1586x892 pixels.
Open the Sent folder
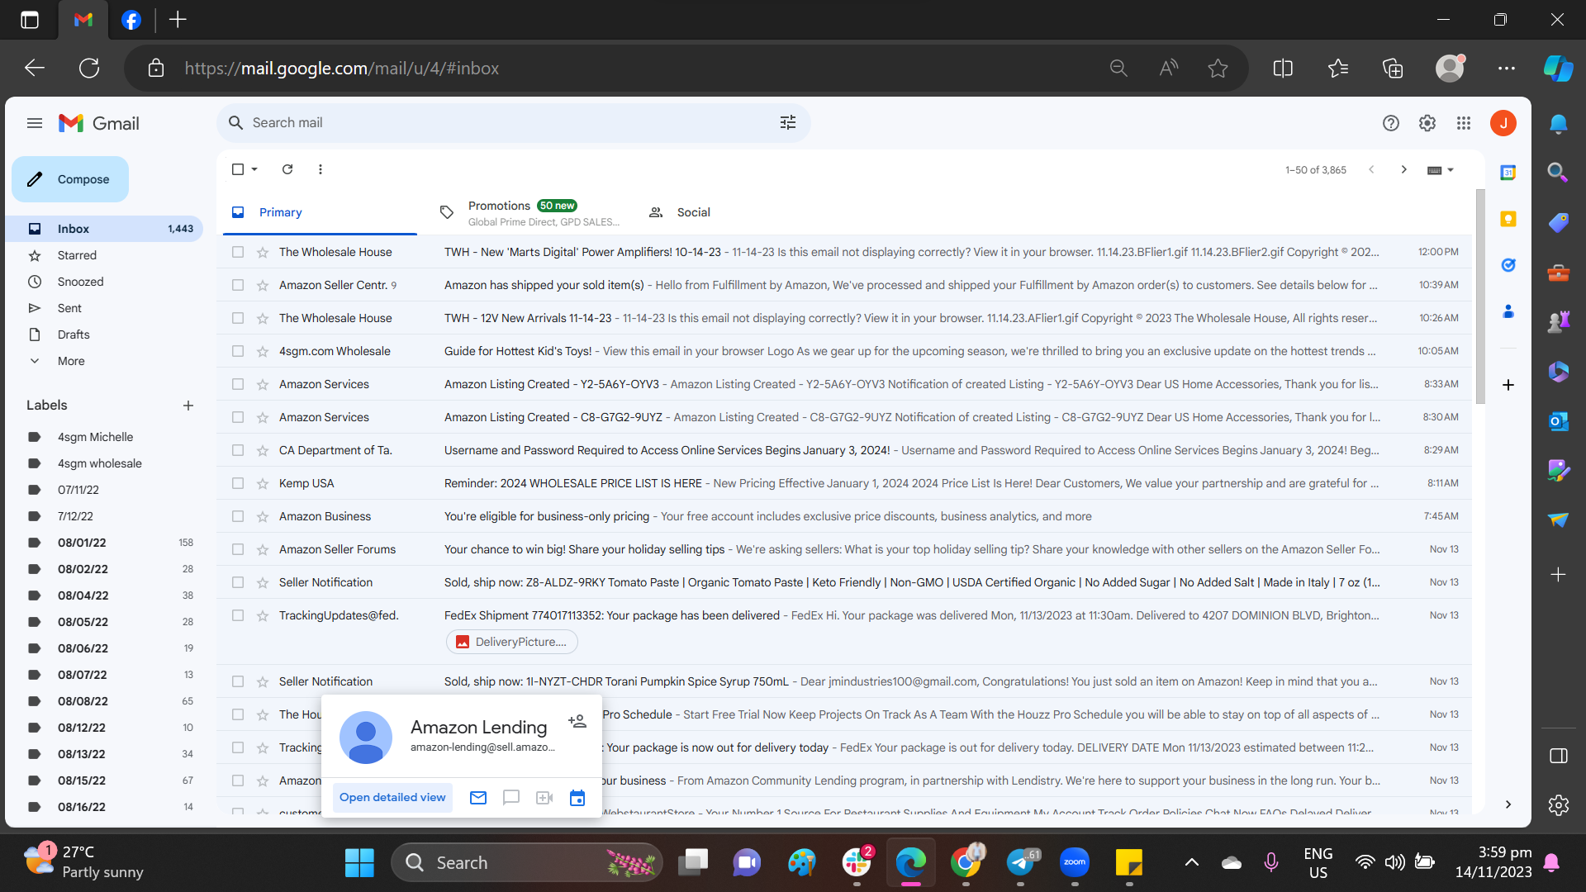[105, 308]
